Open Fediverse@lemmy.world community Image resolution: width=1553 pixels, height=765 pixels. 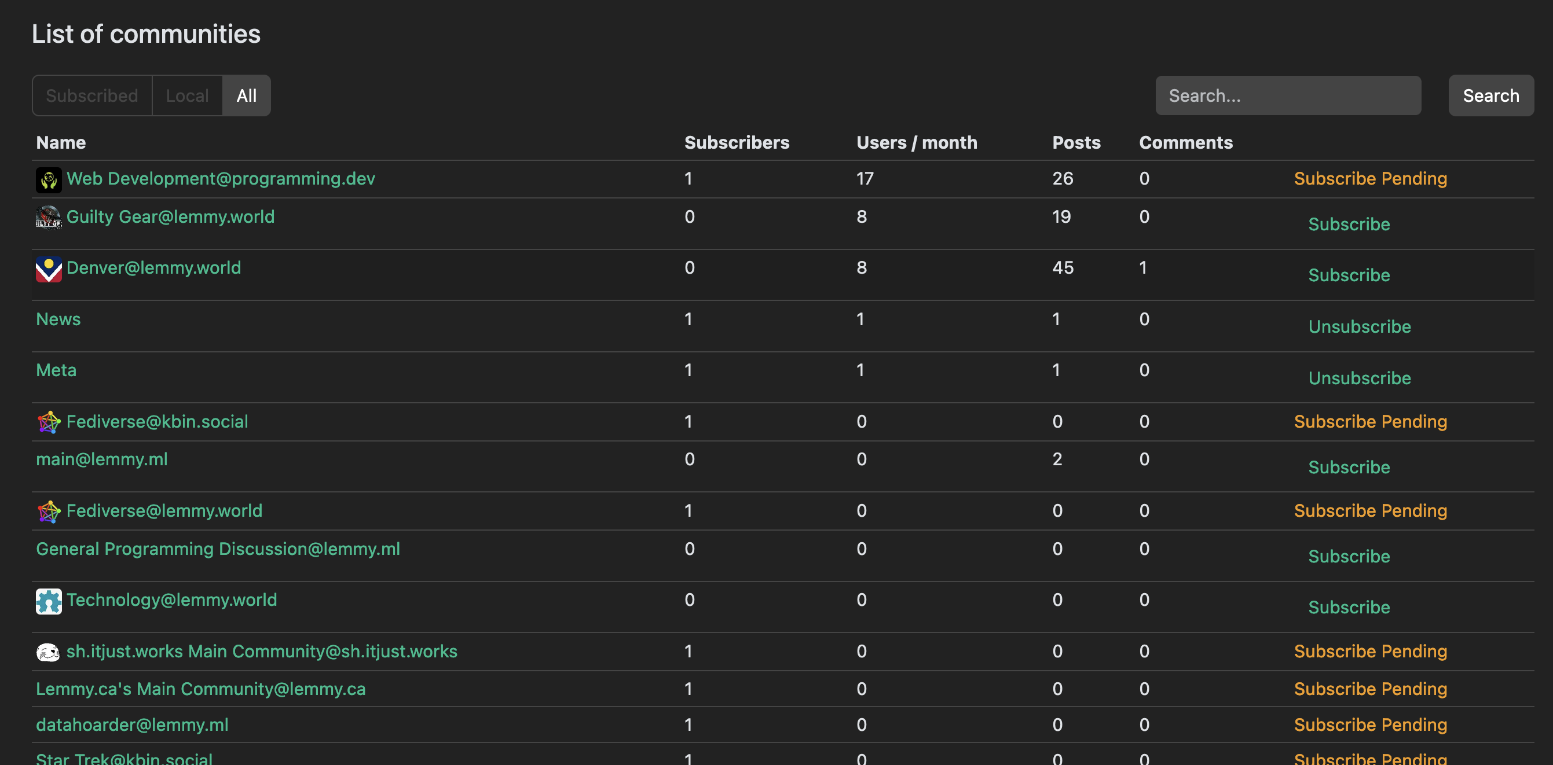pos(164,511)
